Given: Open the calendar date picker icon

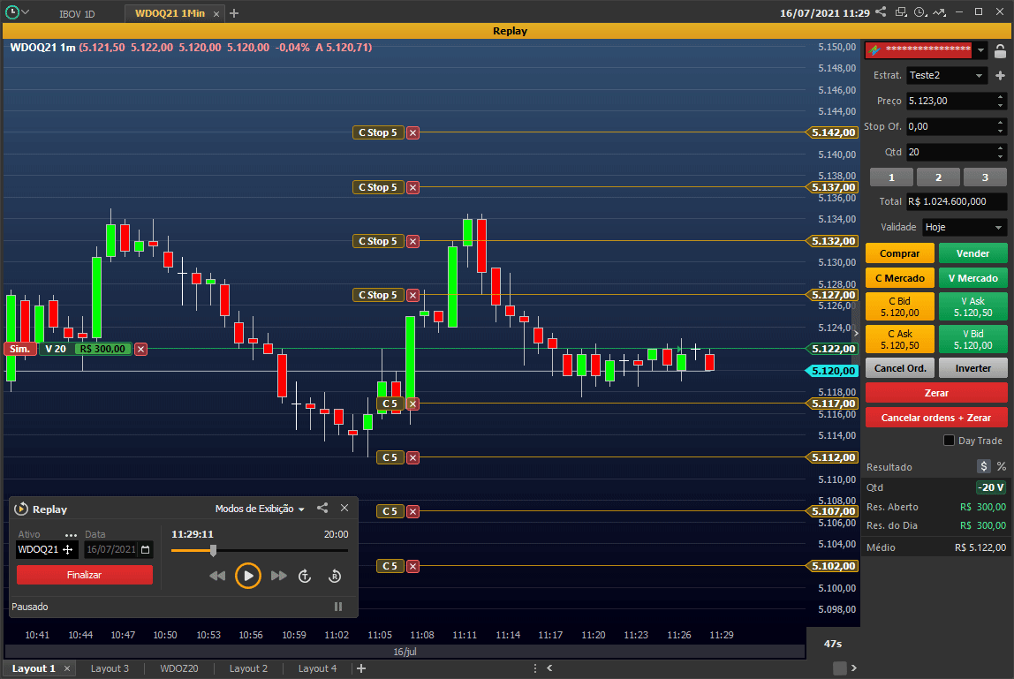Looking at the screenshot, I should [x=146, y=550].
